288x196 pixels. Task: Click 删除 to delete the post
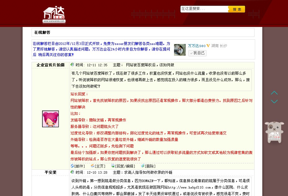(148, 166)
